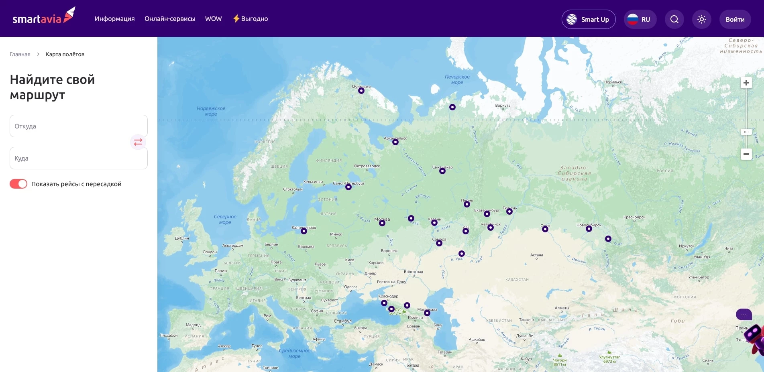Screen dimensions: 764x372
Task: Zoom out using the map minus icon
Action: click(x=746, y=154)
